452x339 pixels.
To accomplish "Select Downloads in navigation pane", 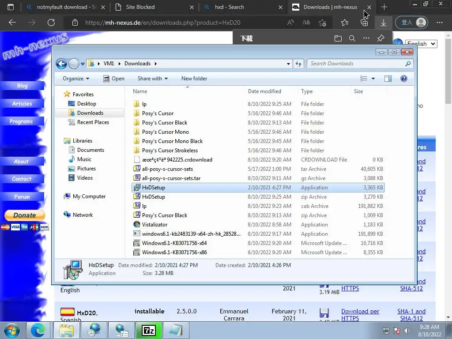I will click(90, 113).
